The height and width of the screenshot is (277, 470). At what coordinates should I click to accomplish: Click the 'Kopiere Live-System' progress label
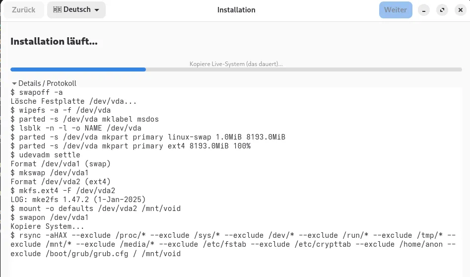coord(236,64)
